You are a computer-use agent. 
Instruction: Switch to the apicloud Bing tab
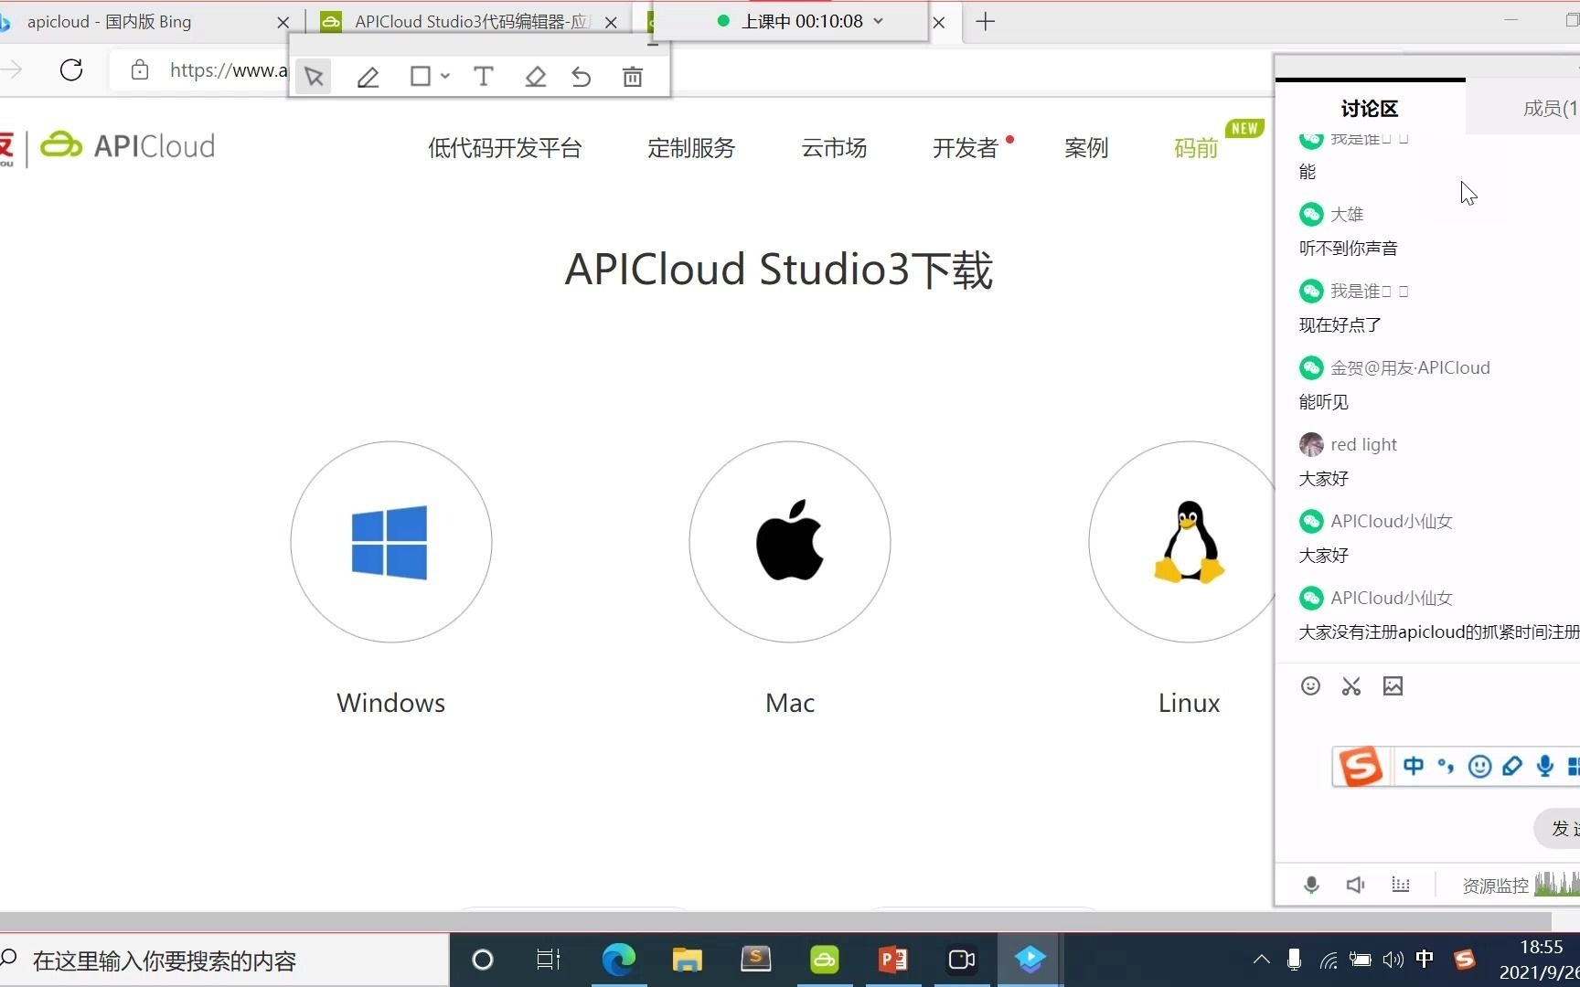137,22
